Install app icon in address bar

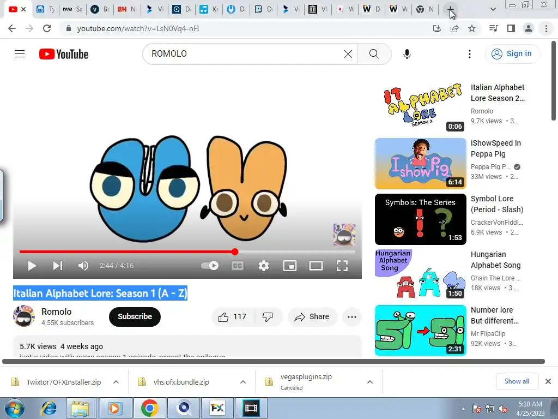437,28
